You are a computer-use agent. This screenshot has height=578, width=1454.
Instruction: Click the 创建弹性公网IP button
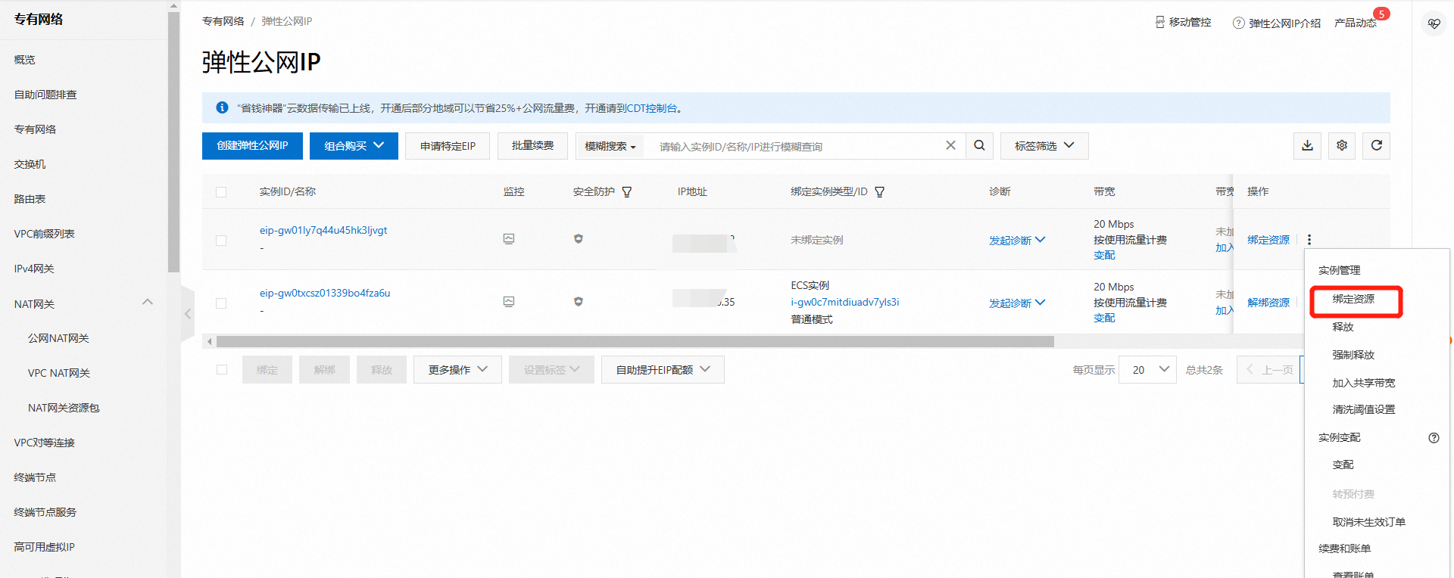tap(252, 146)
